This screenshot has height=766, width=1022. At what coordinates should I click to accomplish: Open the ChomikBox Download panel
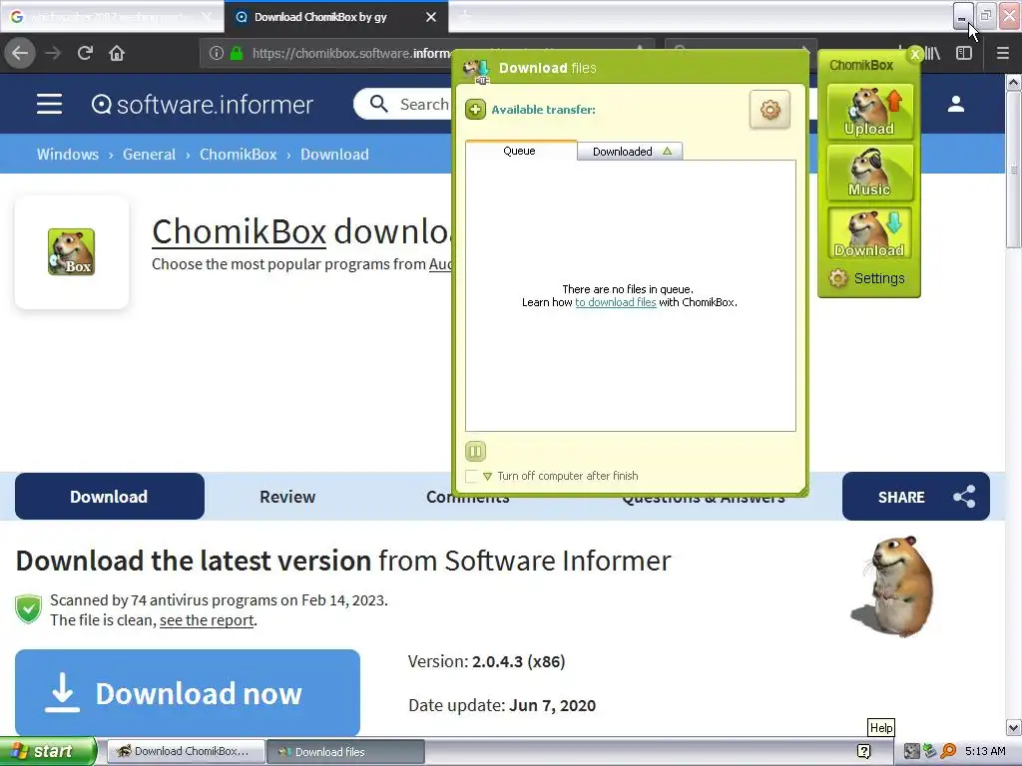[869, 233]
